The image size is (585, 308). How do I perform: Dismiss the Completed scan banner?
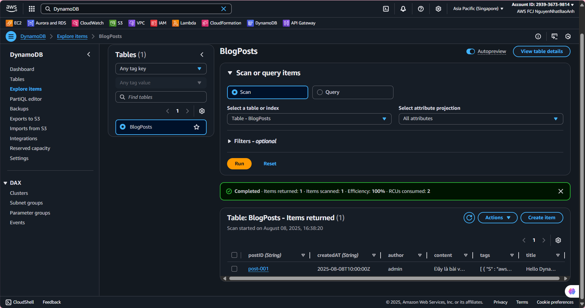coord(560,191)
